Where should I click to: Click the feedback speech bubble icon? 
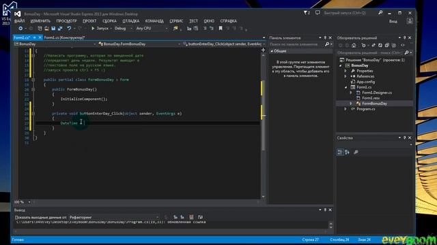click(318, 13)
